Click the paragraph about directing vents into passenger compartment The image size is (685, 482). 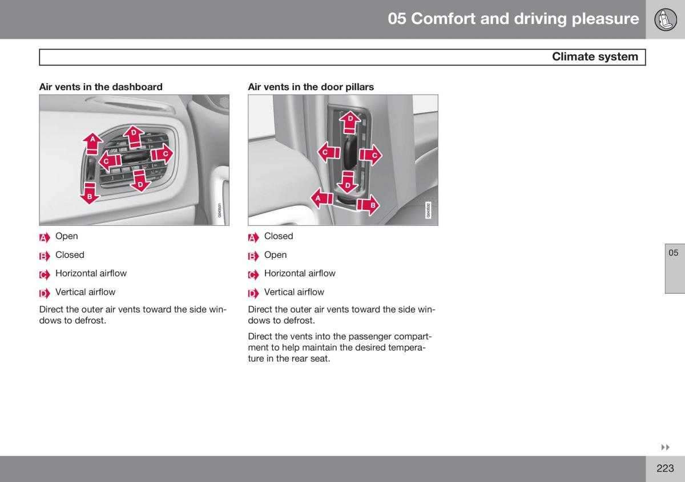(x=339, y=348)
